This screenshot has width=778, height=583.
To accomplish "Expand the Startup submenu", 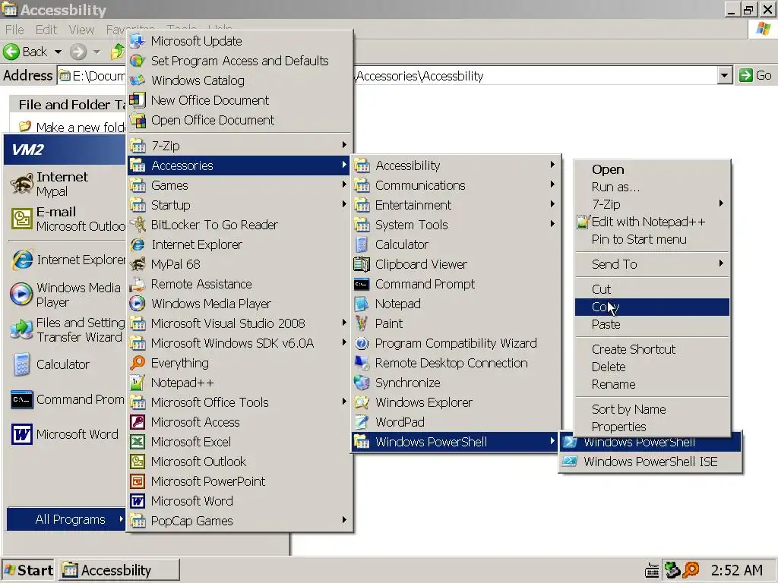I will pyautogui.click(x=239, y=205).
